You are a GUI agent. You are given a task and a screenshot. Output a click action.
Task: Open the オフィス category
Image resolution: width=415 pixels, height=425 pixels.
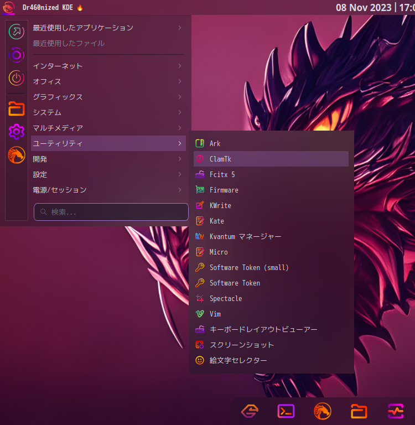tap(108, 81)
